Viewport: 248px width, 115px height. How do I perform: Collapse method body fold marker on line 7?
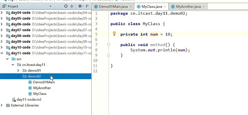(x=108, y=45)
